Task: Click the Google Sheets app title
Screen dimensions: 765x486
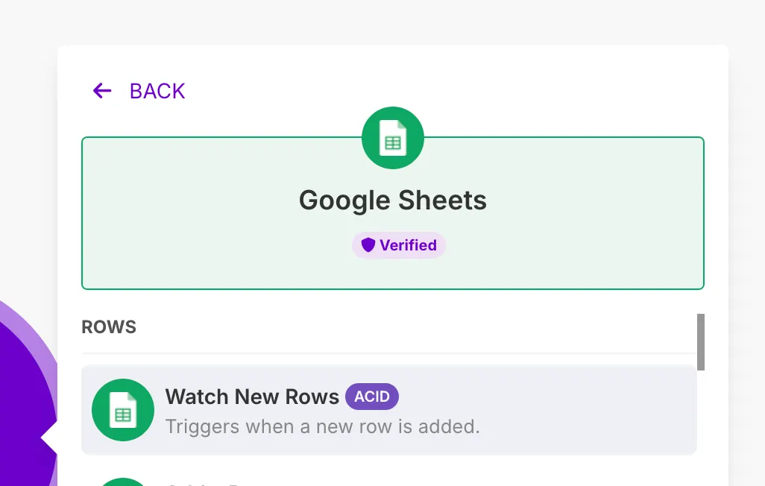Action: (x=393, y=201)
